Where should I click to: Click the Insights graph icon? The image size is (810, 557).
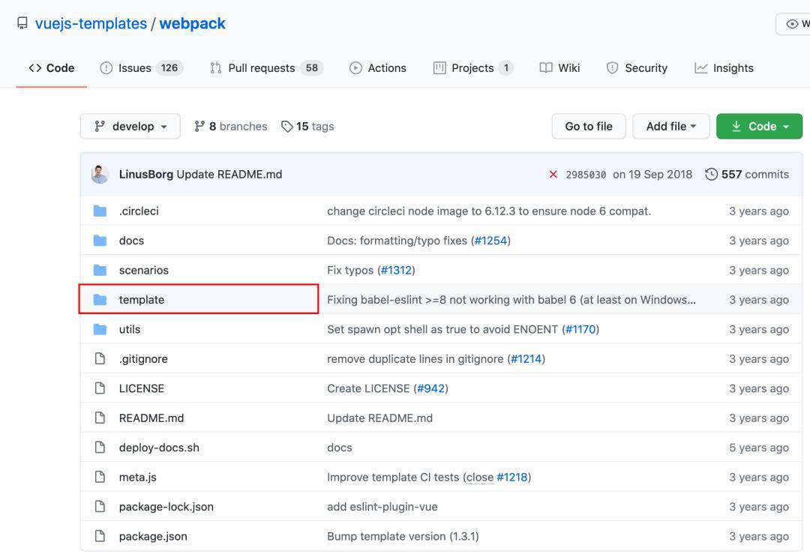pyautogui.click(x=701, y=68)
